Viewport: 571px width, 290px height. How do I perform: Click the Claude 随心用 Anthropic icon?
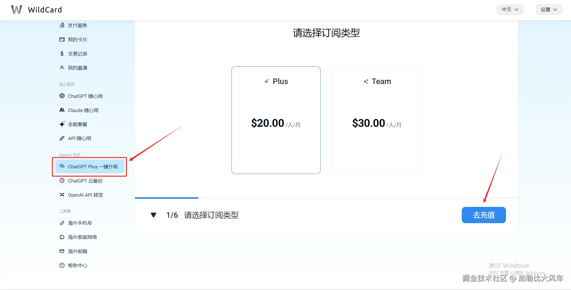coord(62,110)
